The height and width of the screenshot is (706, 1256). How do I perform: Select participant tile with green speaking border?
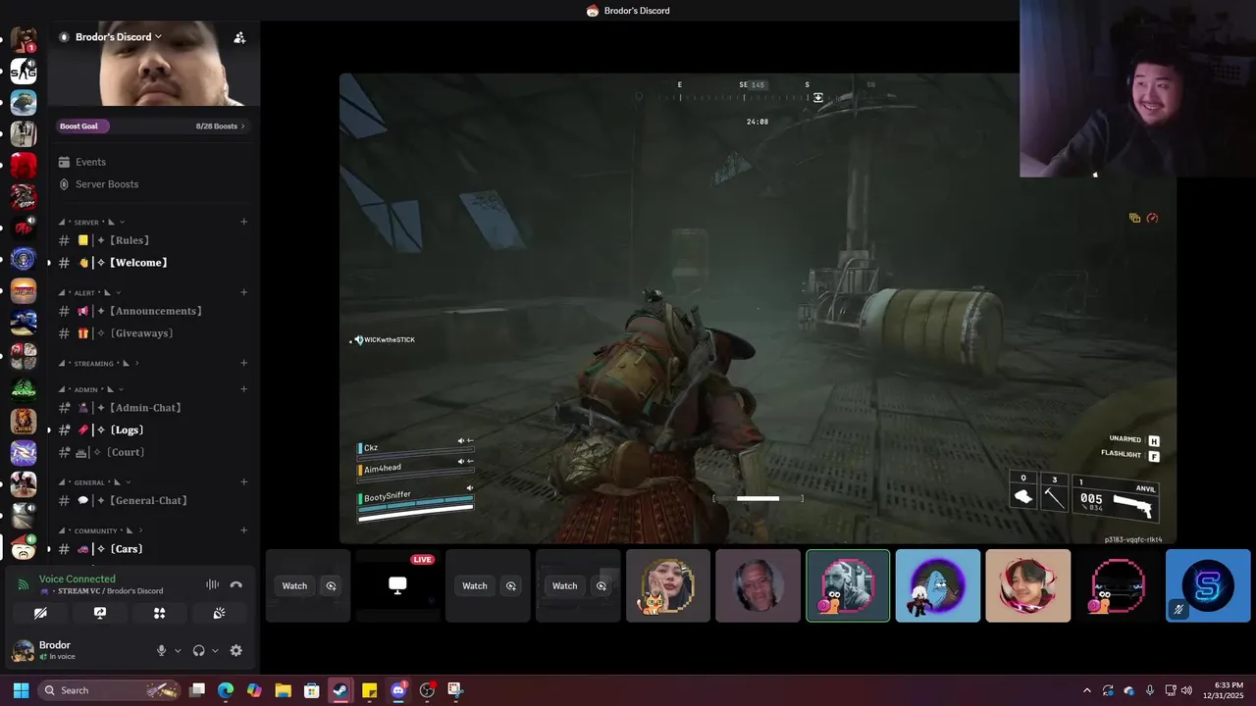(x=848, y=585)
